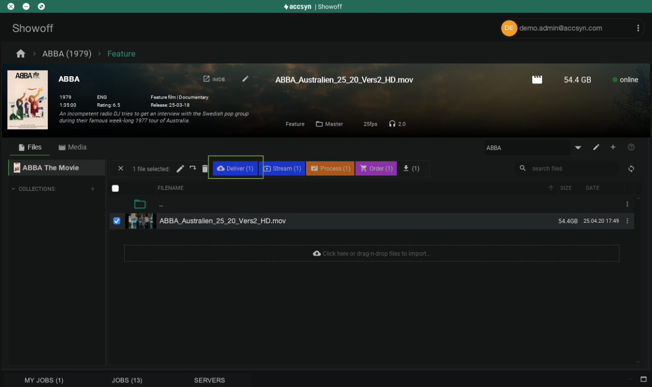The width and height of the screenshot is (652, 387).
Task: Clear the file selection with the X icon
Action: 121,168
